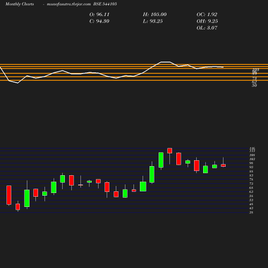Click the last red candle on the right
The height and width of the screenshot is (268, 268).
coord(224,166)
